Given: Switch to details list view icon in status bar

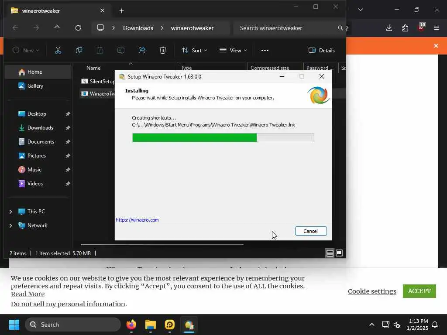Looking at the screenshot, I should pos(330,253).
